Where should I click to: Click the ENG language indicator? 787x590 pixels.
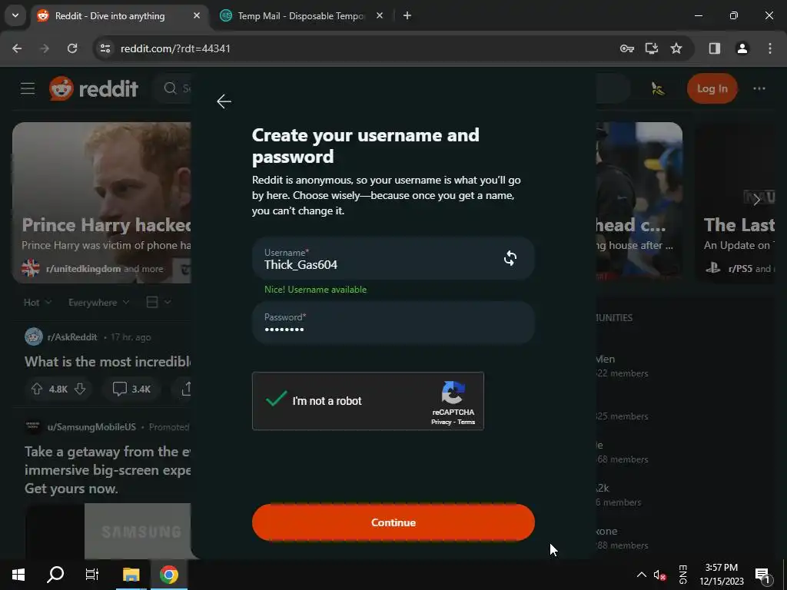tap(682, 575)
